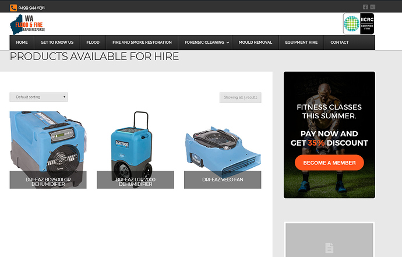
Task: Expand the Forensic Cleaning dropdown chevron
Action: (x=228, y=43)
